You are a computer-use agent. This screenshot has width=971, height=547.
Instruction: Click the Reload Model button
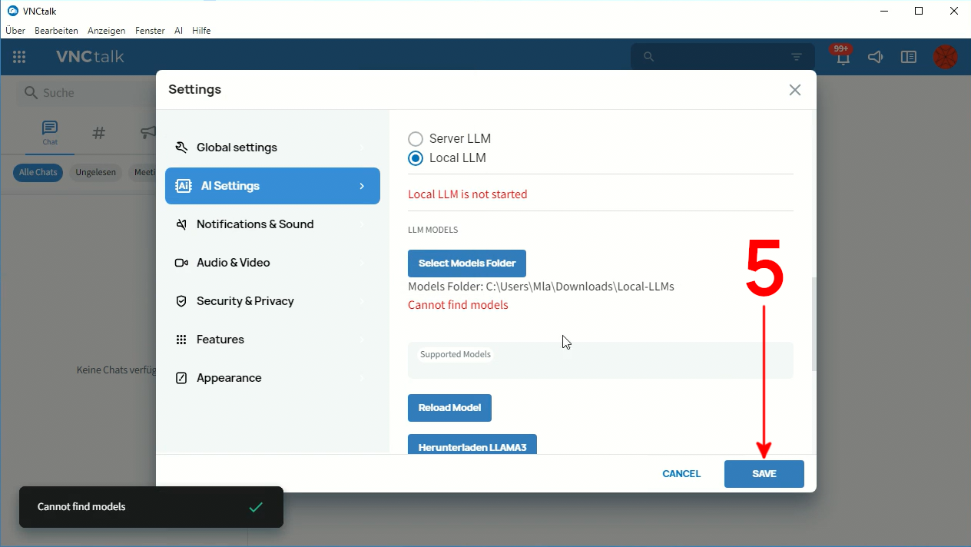(x=449, y=408)
